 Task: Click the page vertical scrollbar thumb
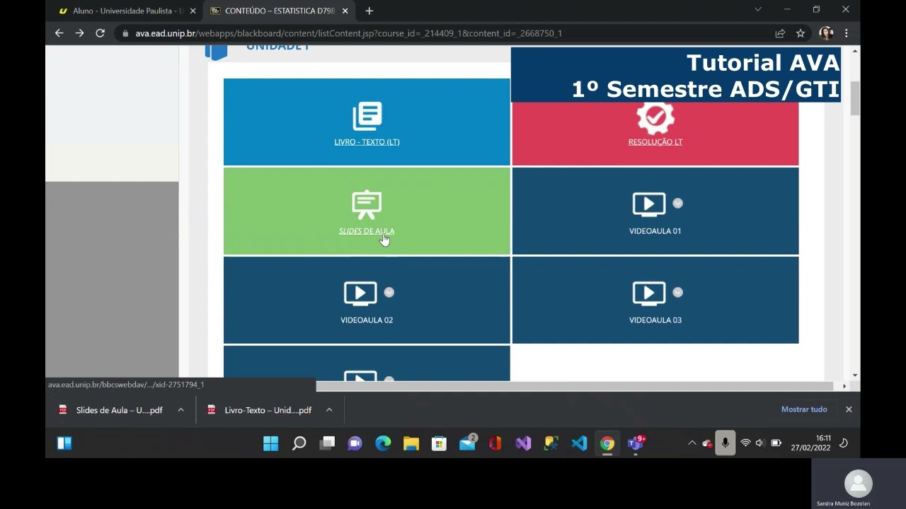pyautogui.click(x=855, y=98)
